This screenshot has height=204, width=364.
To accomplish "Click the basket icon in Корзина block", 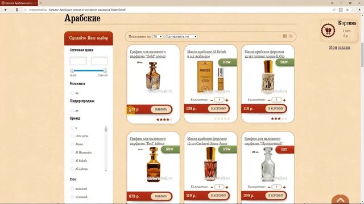I will click(328, 30).
